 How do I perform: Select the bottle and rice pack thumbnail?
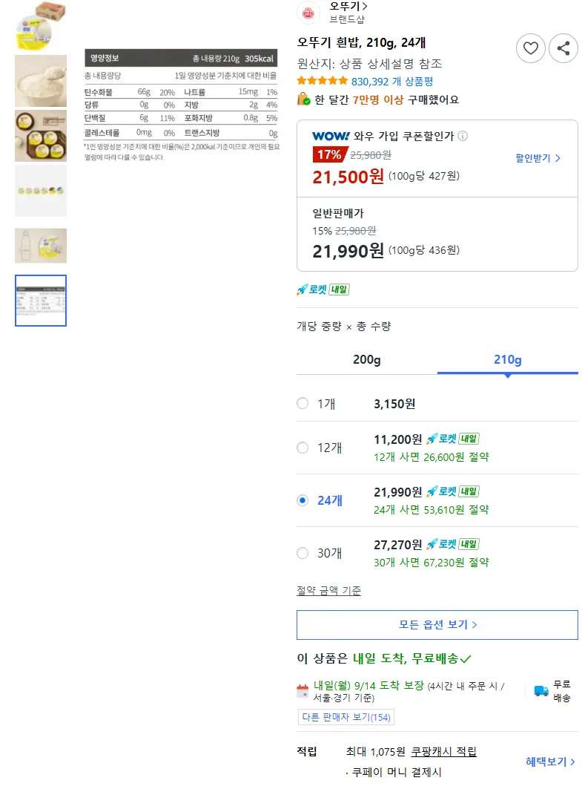41,246
